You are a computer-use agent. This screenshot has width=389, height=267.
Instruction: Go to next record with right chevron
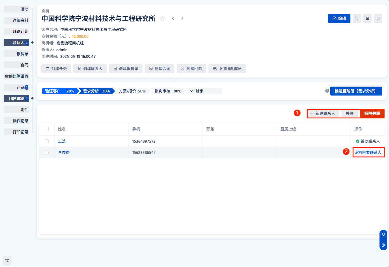coord(182,18)
